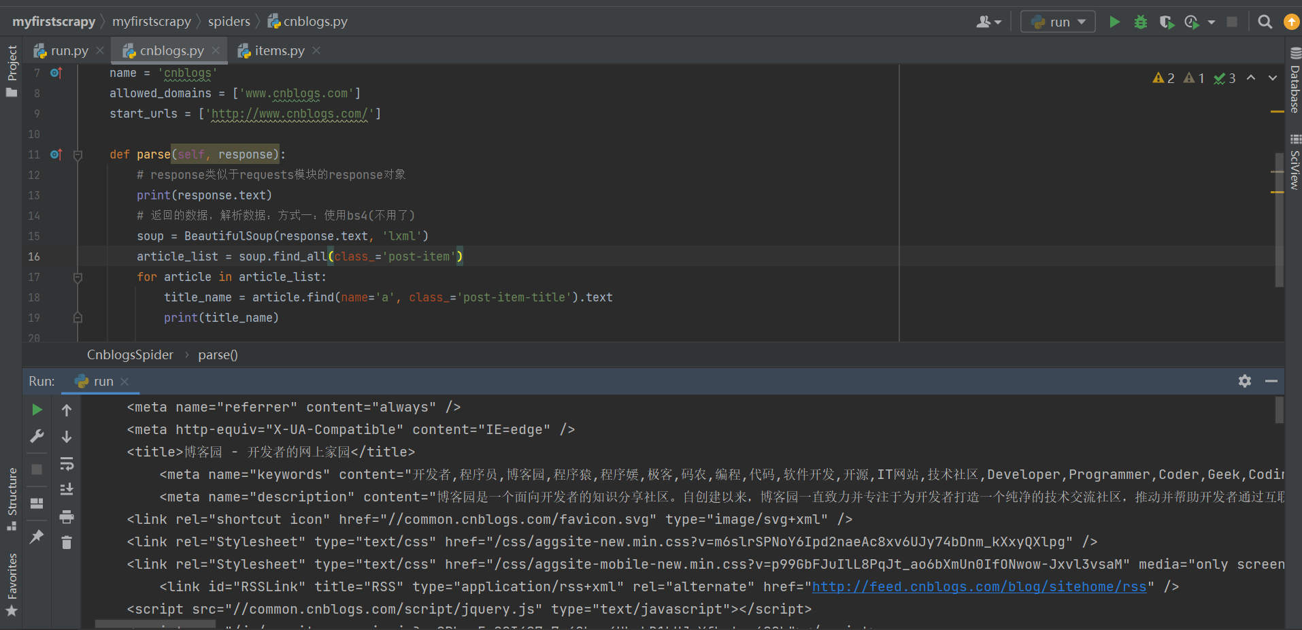This screenshot has width=1302, height=630.
Task: Click the override gutter icon on line 11
Action: click(x=56, y=154)
